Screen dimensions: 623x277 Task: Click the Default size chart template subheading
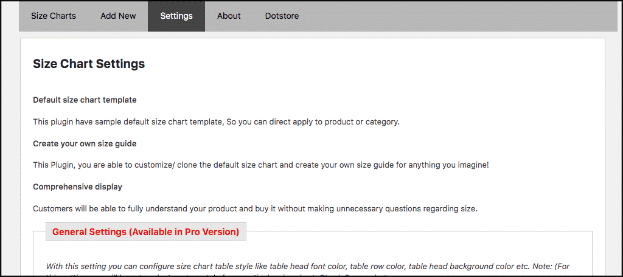click(x=85, y=100)
